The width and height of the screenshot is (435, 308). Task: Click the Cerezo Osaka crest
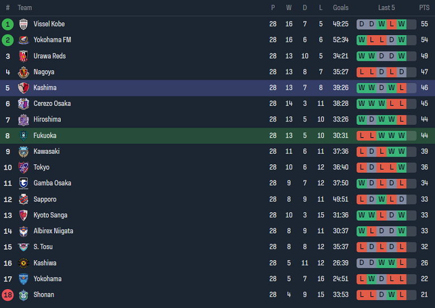pos(23,104)
